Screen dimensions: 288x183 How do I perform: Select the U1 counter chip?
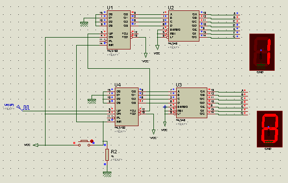119,30
